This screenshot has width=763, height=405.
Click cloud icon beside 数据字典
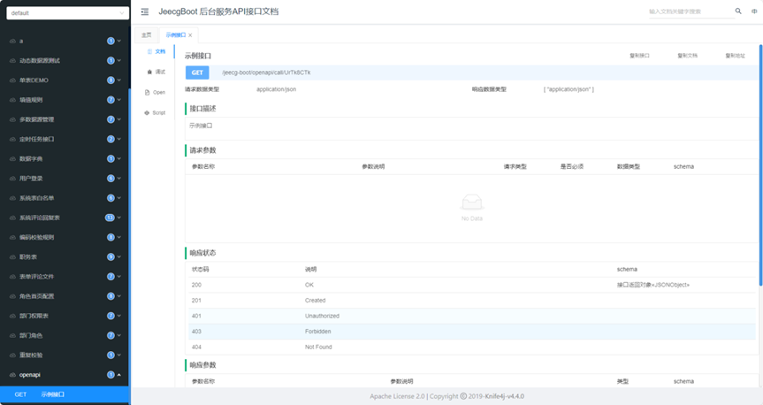tap(12, 158)
